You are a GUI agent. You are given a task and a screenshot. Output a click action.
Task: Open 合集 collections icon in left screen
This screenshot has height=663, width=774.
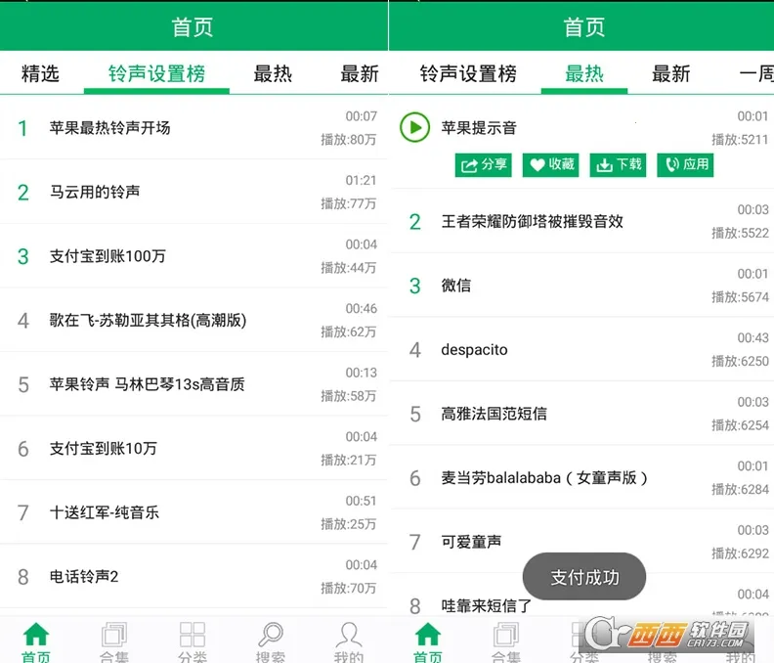pos(114,641)
